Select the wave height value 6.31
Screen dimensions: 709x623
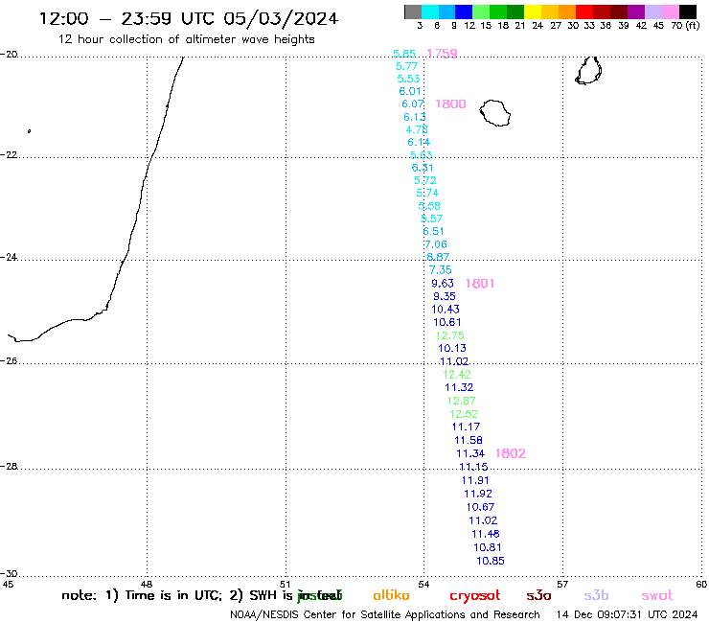pyautogui.click(x=423, y=168)
